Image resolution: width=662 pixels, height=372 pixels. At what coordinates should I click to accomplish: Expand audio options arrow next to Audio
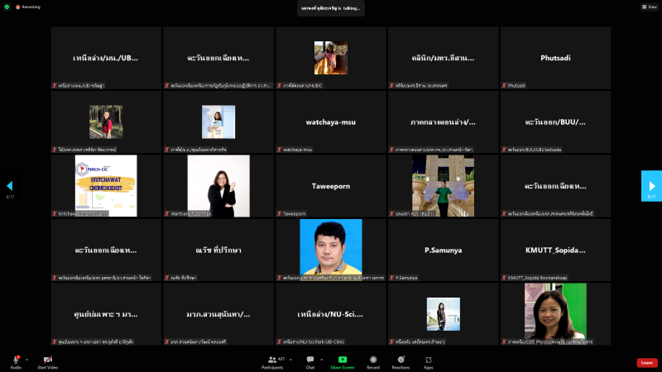click(27, 359)
